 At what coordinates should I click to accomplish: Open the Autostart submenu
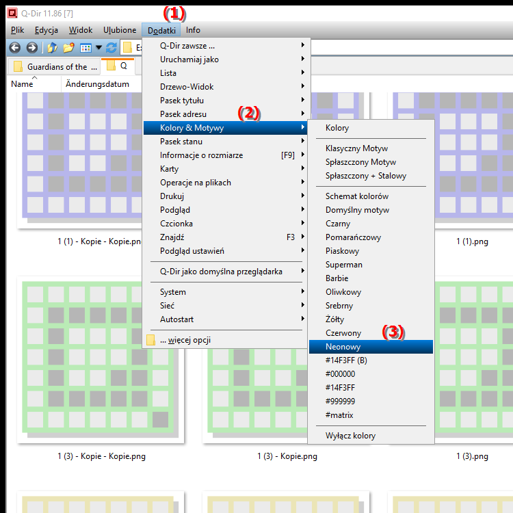225,319
